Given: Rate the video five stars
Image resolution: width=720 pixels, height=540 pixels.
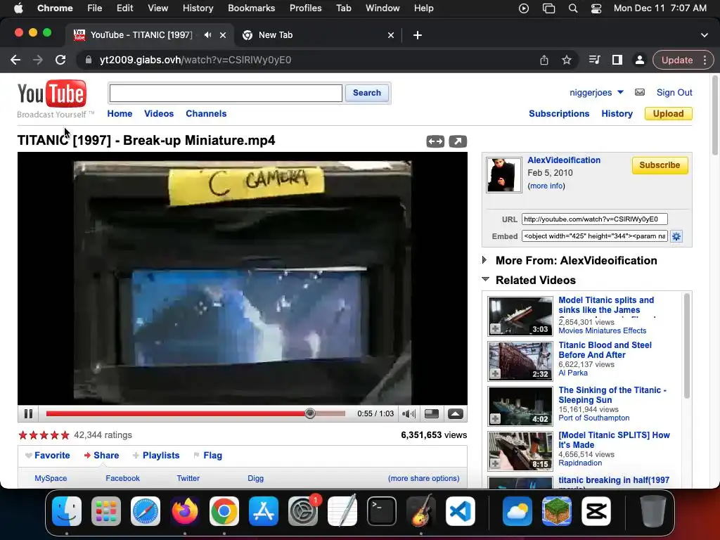Looking at the screenshot, I should tap(65, 435).
